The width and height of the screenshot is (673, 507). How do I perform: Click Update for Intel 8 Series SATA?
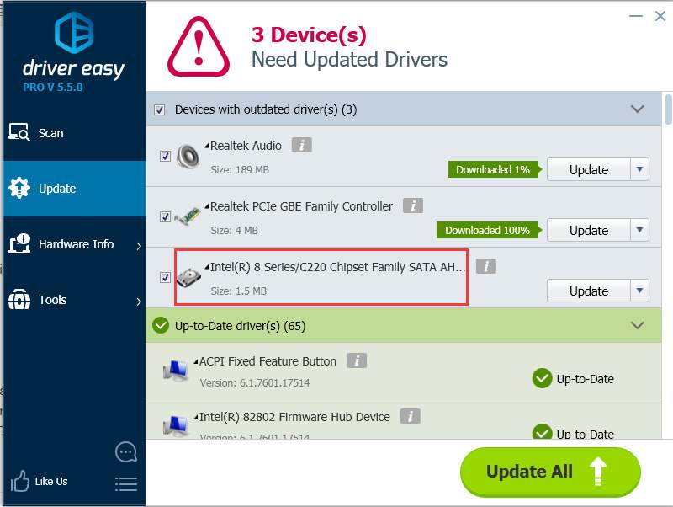point(589,291)
